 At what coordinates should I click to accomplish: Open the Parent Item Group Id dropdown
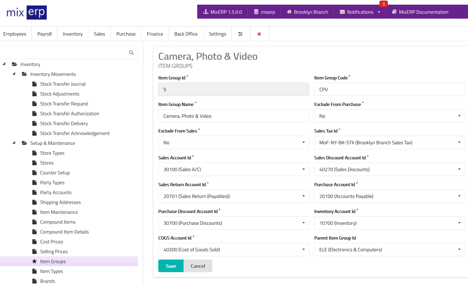(x=389, y=250)
